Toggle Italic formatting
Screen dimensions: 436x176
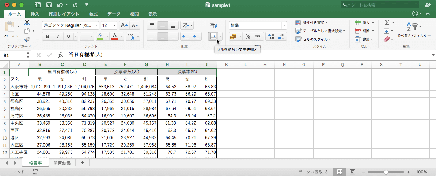pyautogui.click(x=58, y=36)
